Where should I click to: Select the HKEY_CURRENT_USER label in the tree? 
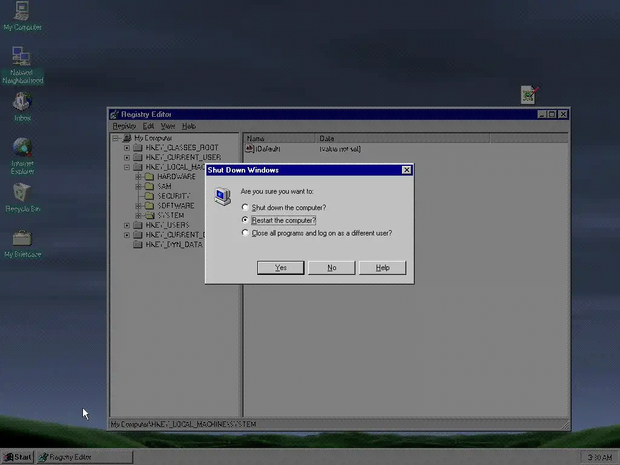click(x=183, y=157)
